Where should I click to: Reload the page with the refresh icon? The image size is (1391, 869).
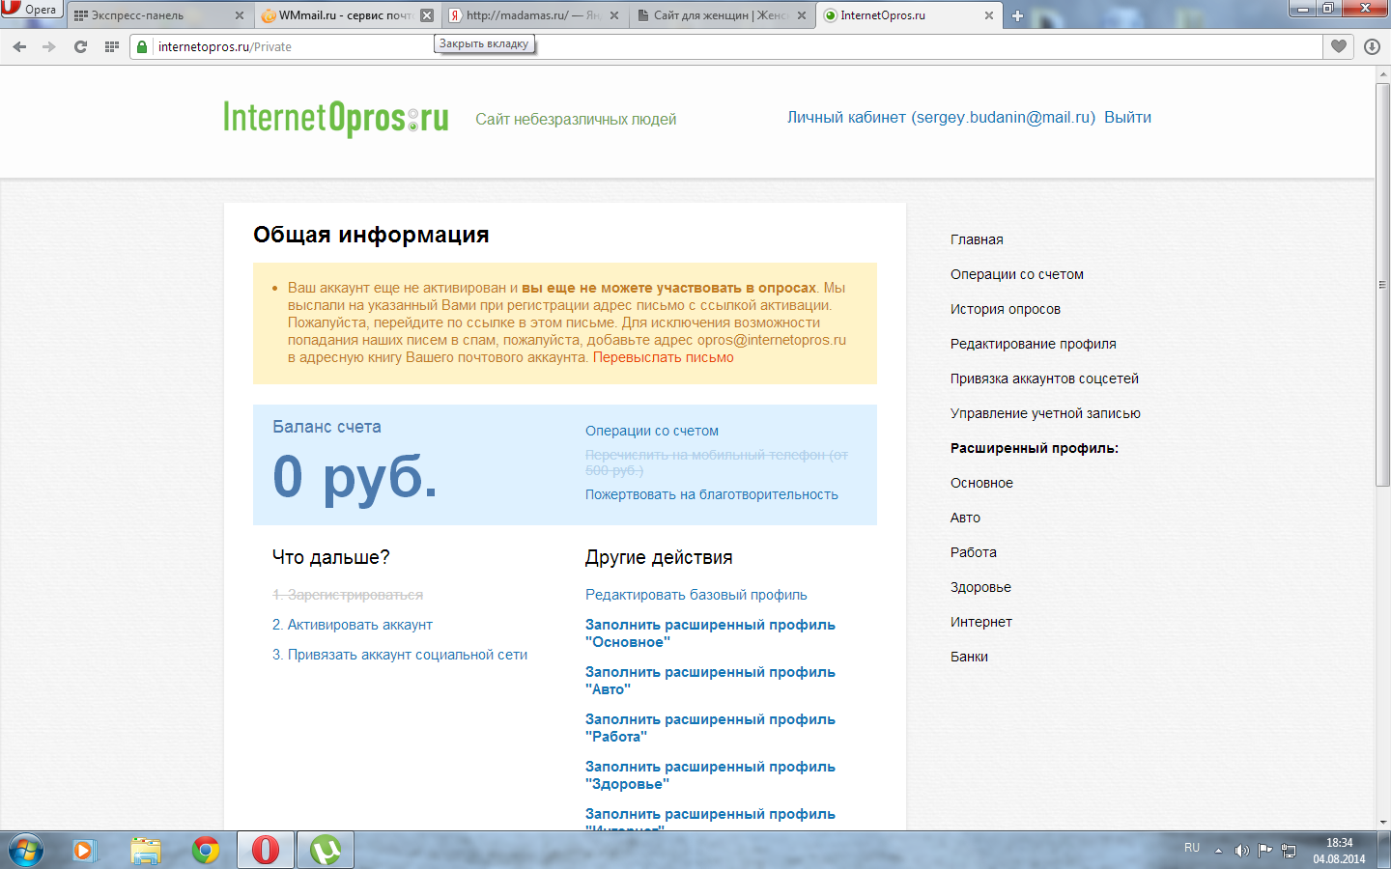tap(80, 46)
